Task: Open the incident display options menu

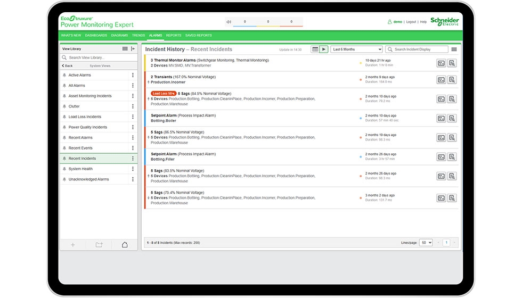Action: [454, 49]
